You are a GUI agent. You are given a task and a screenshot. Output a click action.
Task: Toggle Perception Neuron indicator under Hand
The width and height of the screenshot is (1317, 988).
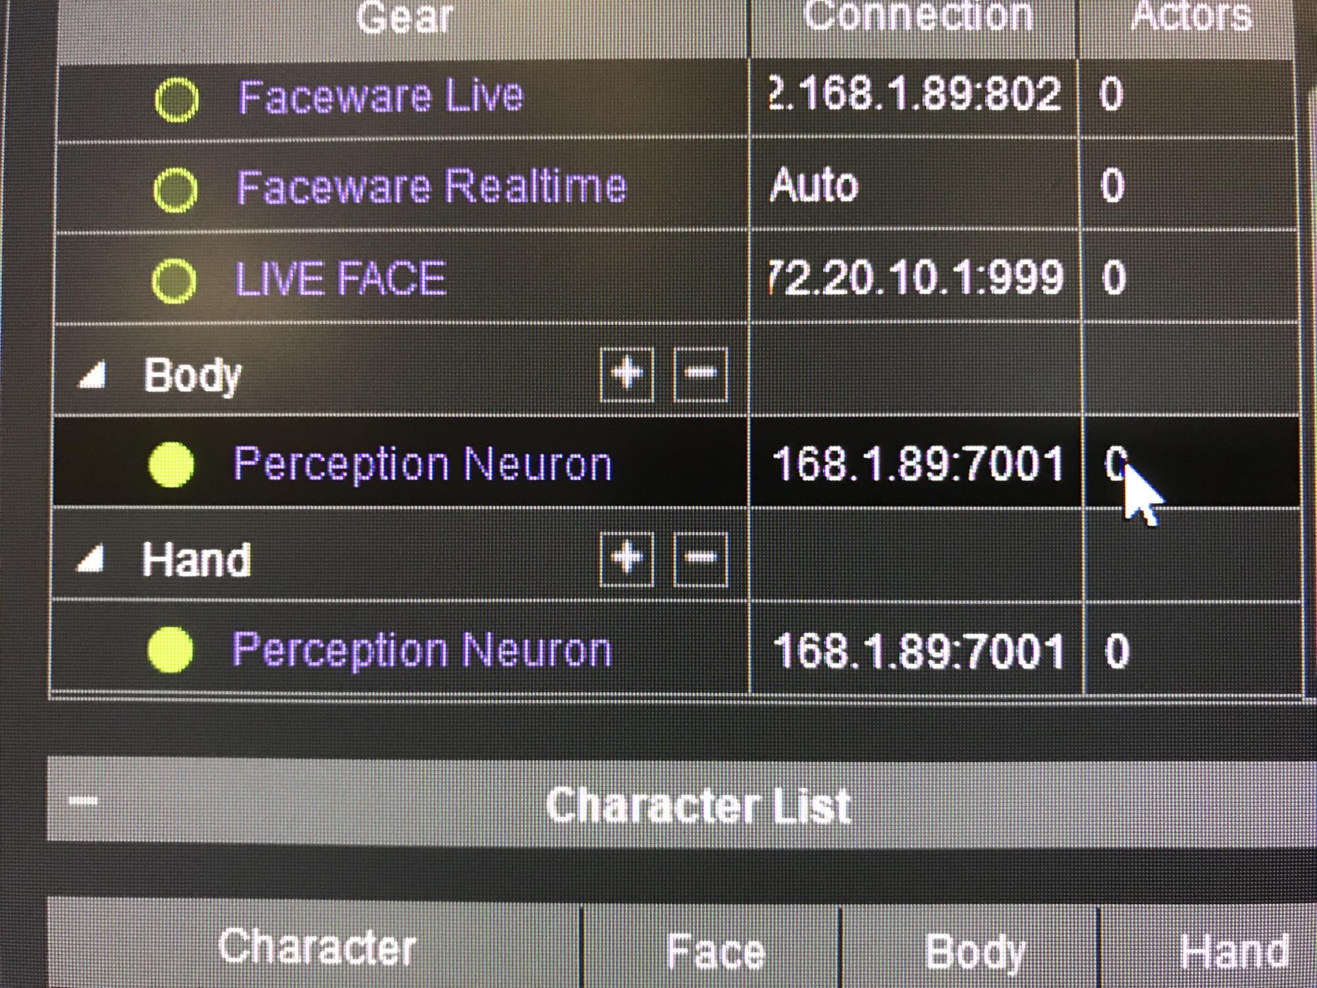[171, 649]
